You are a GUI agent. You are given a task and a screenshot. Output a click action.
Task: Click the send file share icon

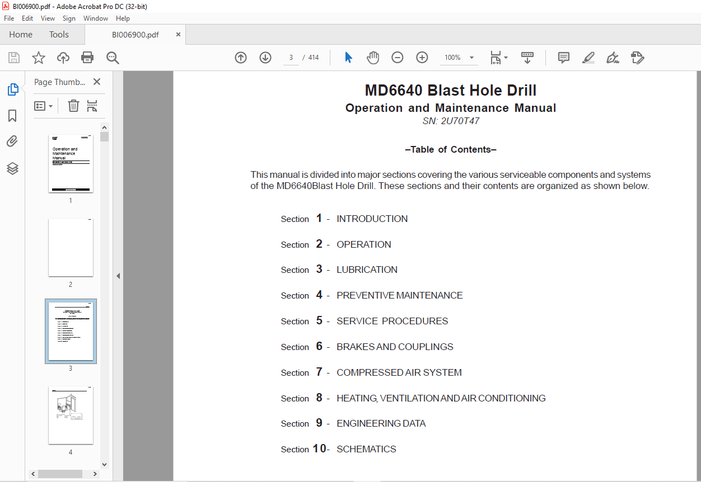(x=638, y=58)
